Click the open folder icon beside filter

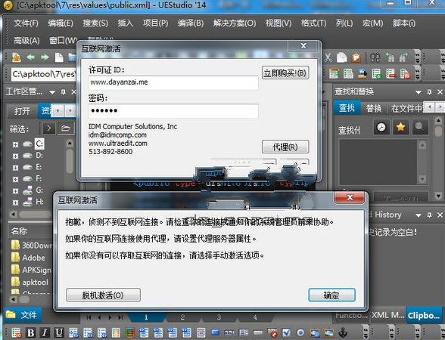pyautogui.click(x=66, y=128)
